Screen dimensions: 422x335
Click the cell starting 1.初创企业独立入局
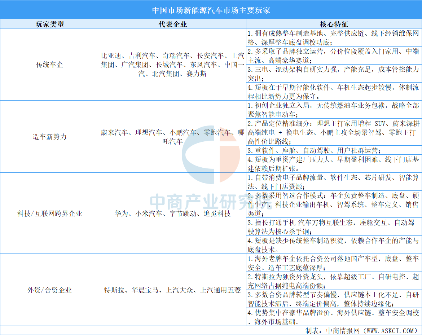[x=334, y=110]
